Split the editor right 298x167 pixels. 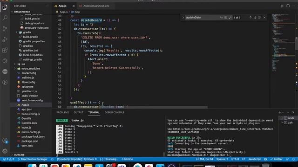pyautogui.click(x=288, y=6)
